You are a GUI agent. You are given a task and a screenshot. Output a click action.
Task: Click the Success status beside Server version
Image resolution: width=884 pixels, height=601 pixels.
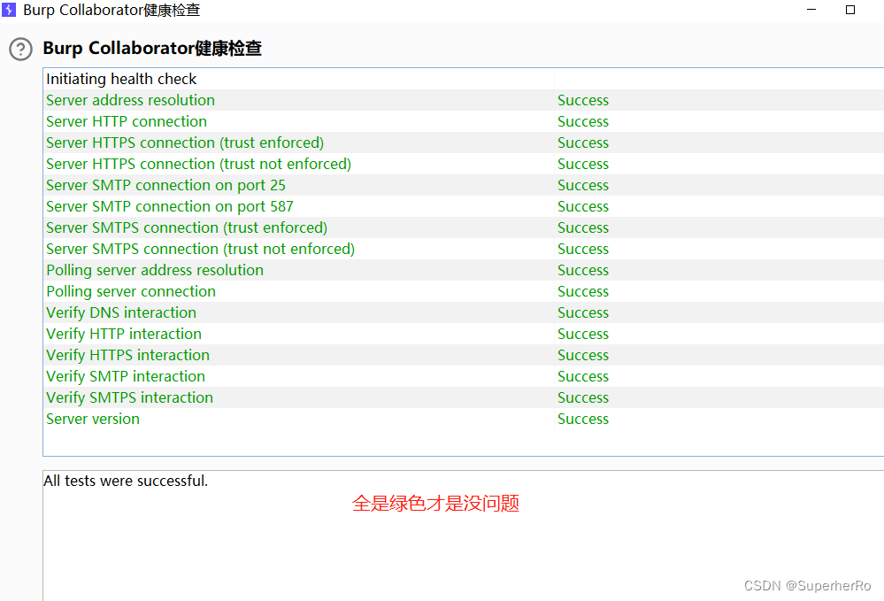[x=582, y=419]
